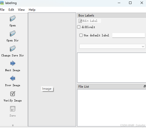The width and height of the screenshot is (146, 128).
Task: Click the Save floppy disk icon
Action: pyautogui.click(x=13, y=109)
